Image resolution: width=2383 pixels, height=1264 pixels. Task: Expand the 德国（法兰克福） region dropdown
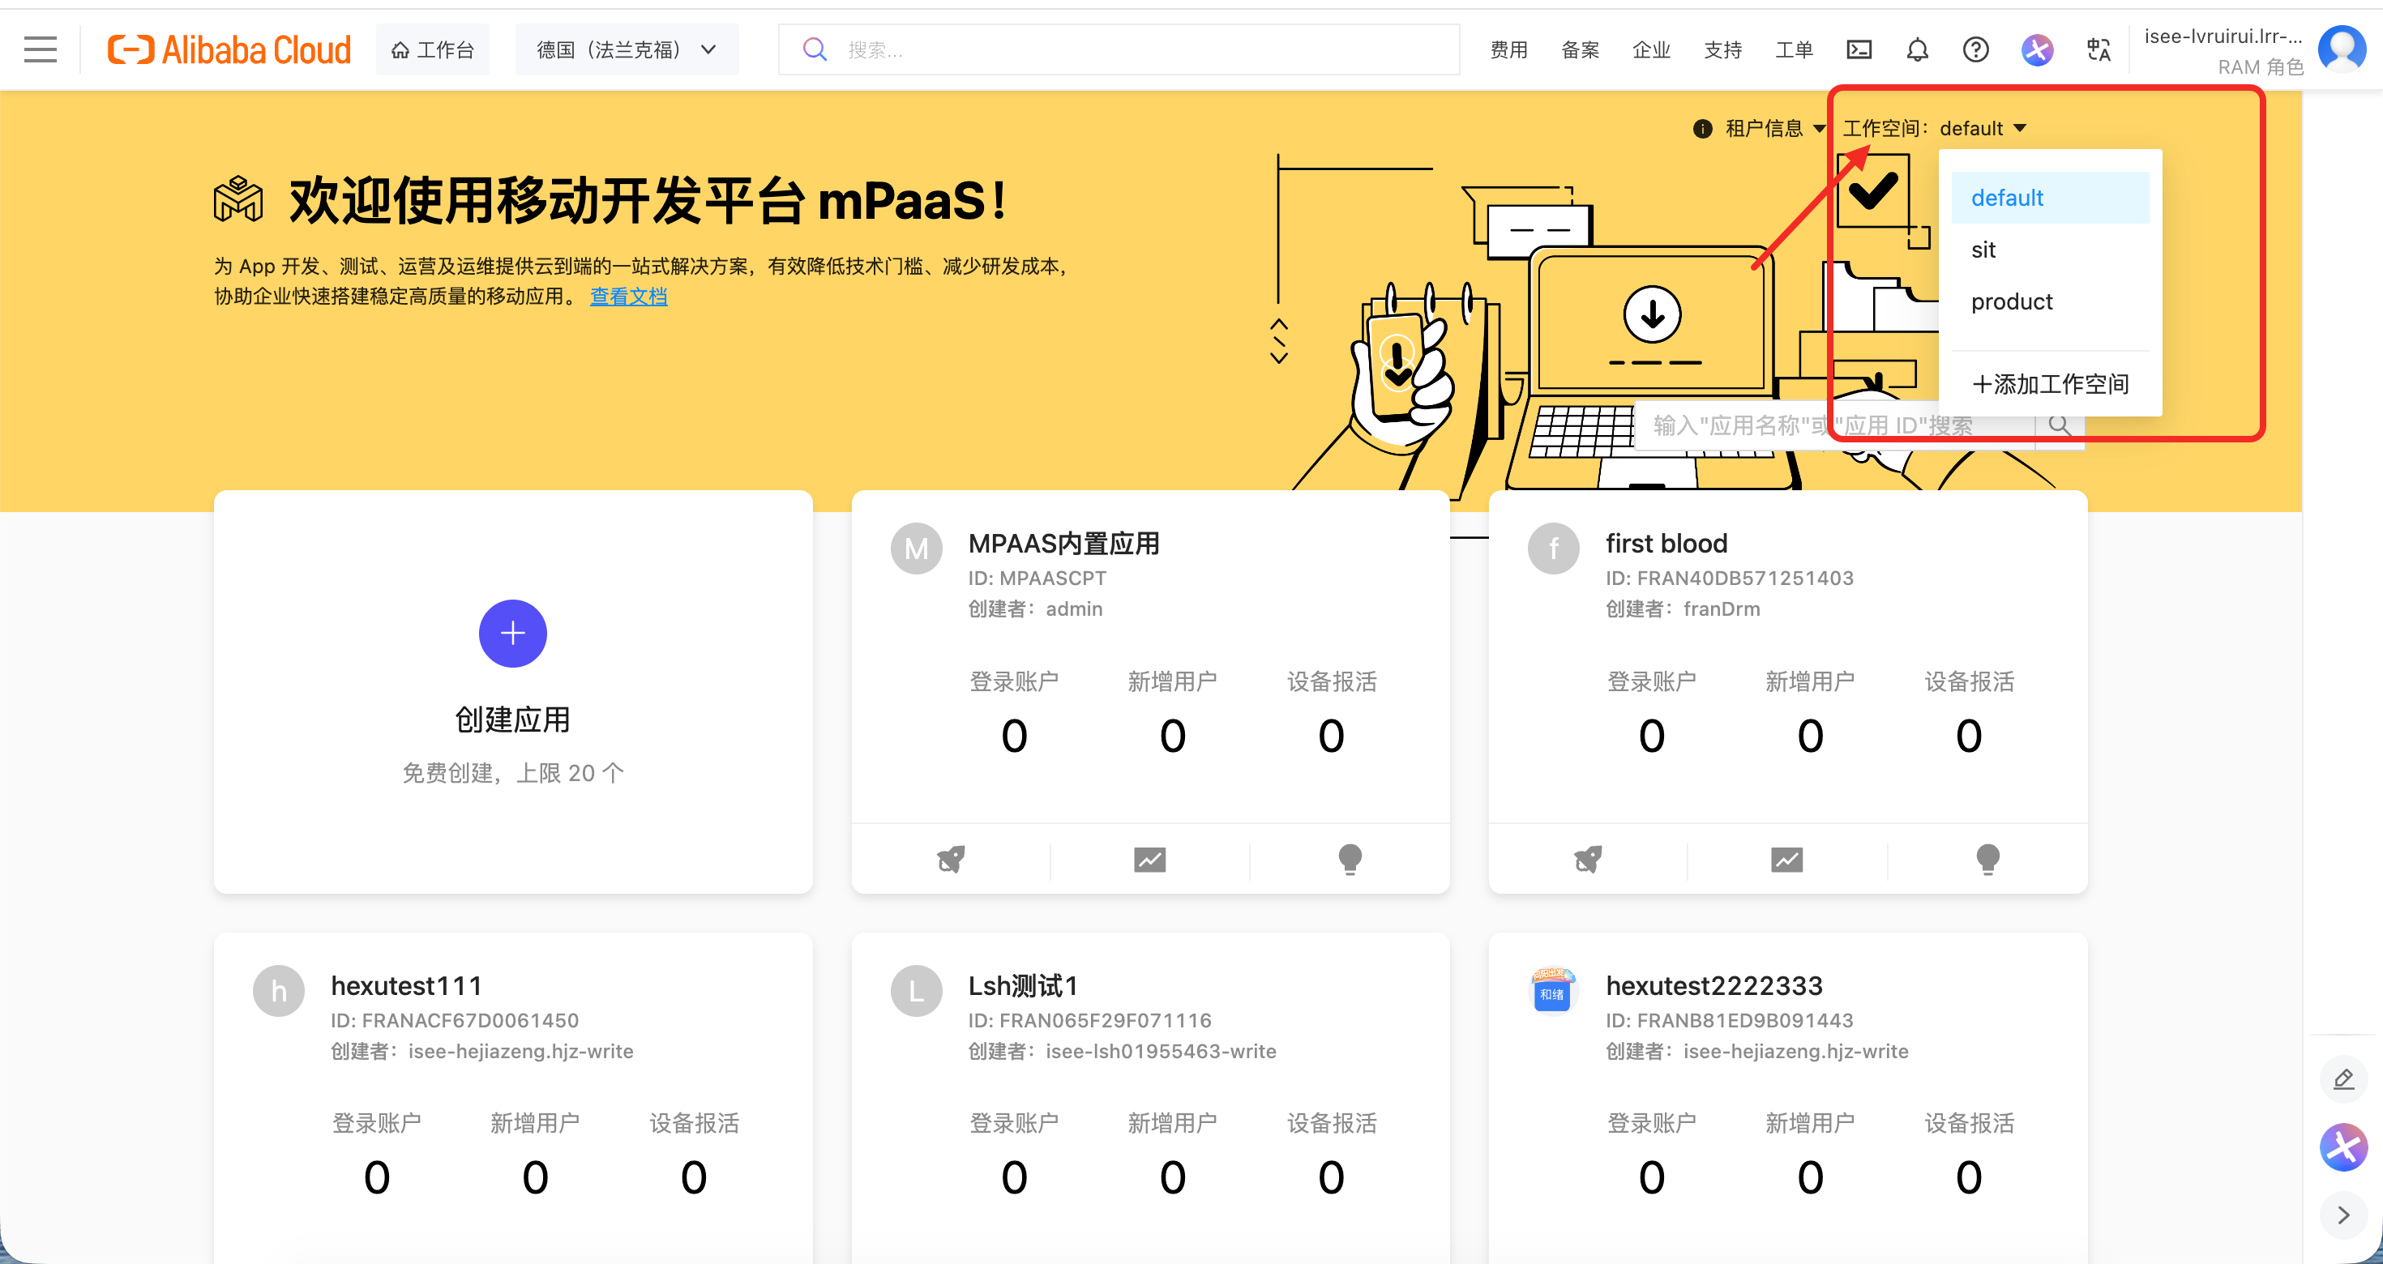(627, 49)
